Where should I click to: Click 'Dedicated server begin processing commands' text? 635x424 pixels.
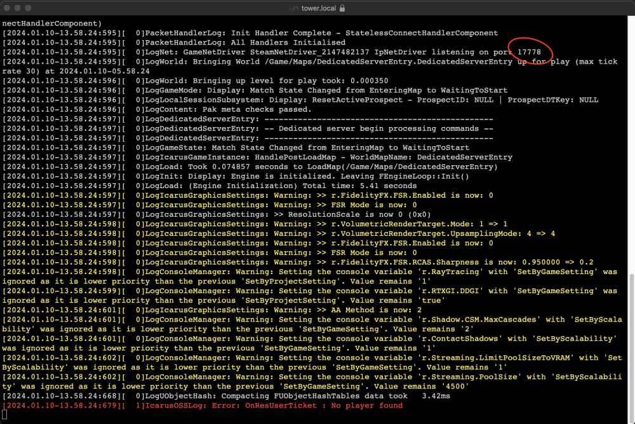[378, 128]
